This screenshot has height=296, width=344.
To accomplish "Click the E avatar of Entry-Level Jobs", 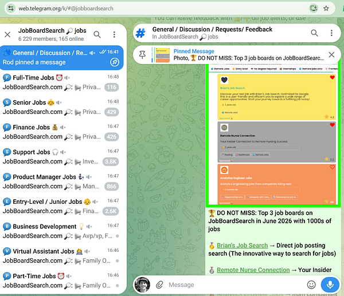I will click(x=7, y=202).
